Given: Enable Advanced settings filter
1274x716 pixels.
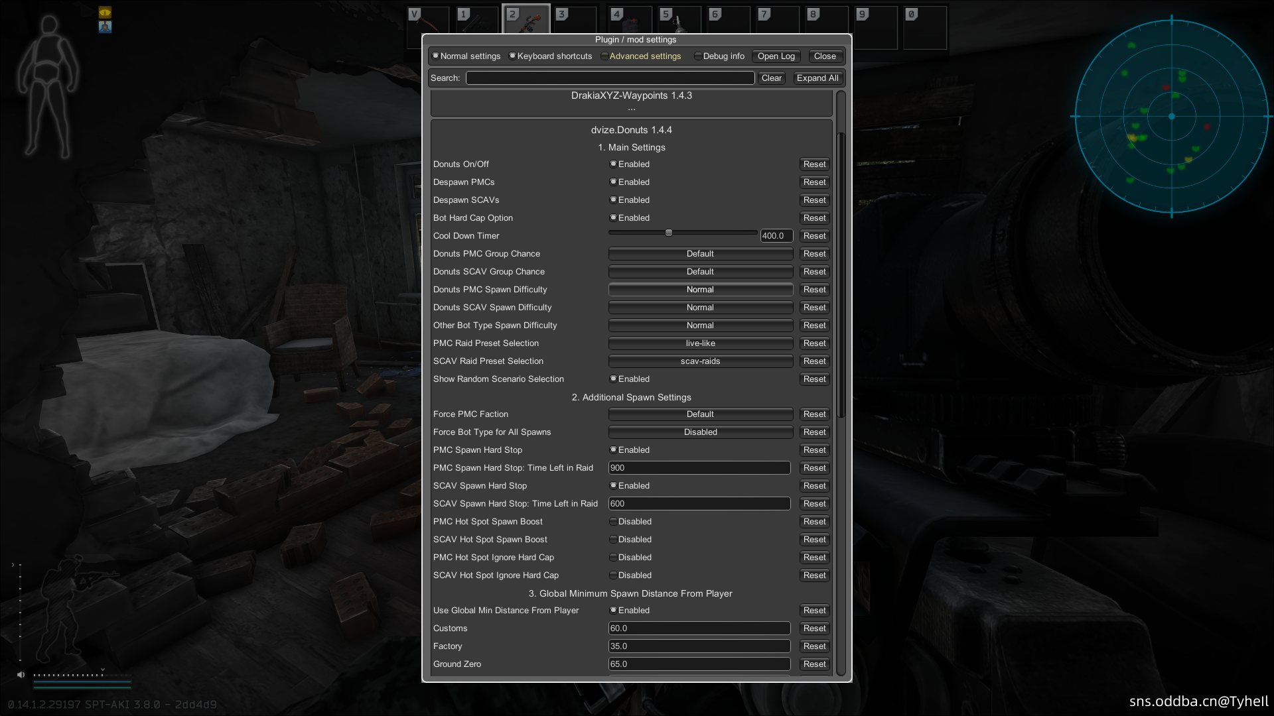Looking at the screenshot, I should tap(604, 56).
